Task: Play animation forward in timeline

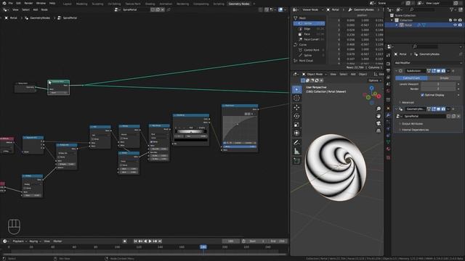Action: 150,241
